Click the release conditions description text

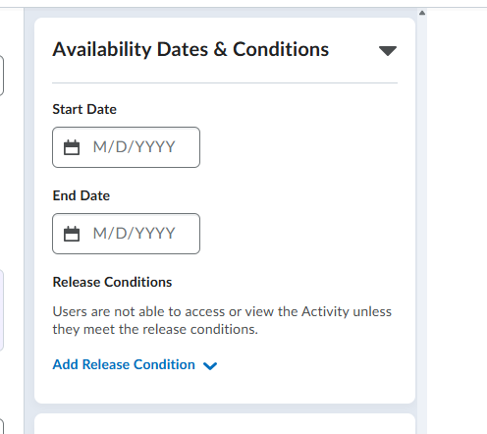click(x=222, y=320)
